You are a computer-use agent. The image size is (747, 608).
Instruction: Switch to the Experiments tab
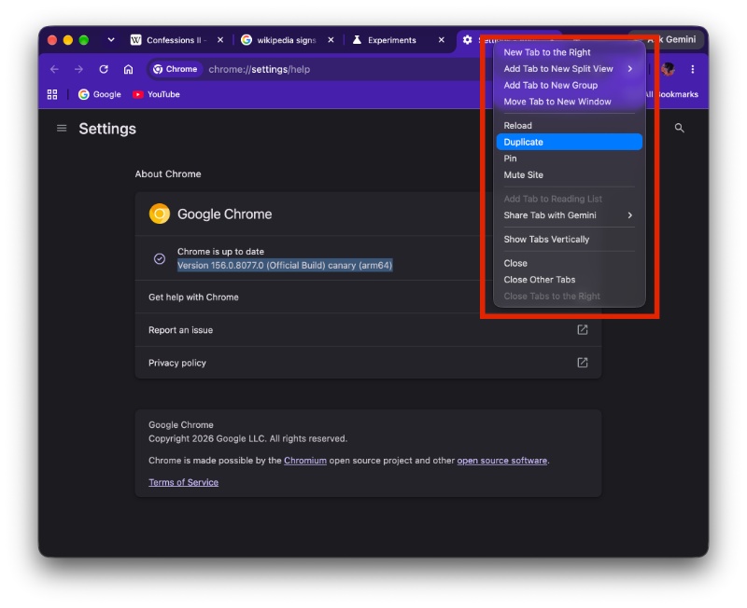coord(399,40)
